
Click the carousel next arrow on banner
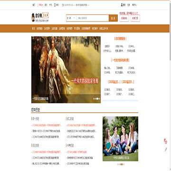99,70
